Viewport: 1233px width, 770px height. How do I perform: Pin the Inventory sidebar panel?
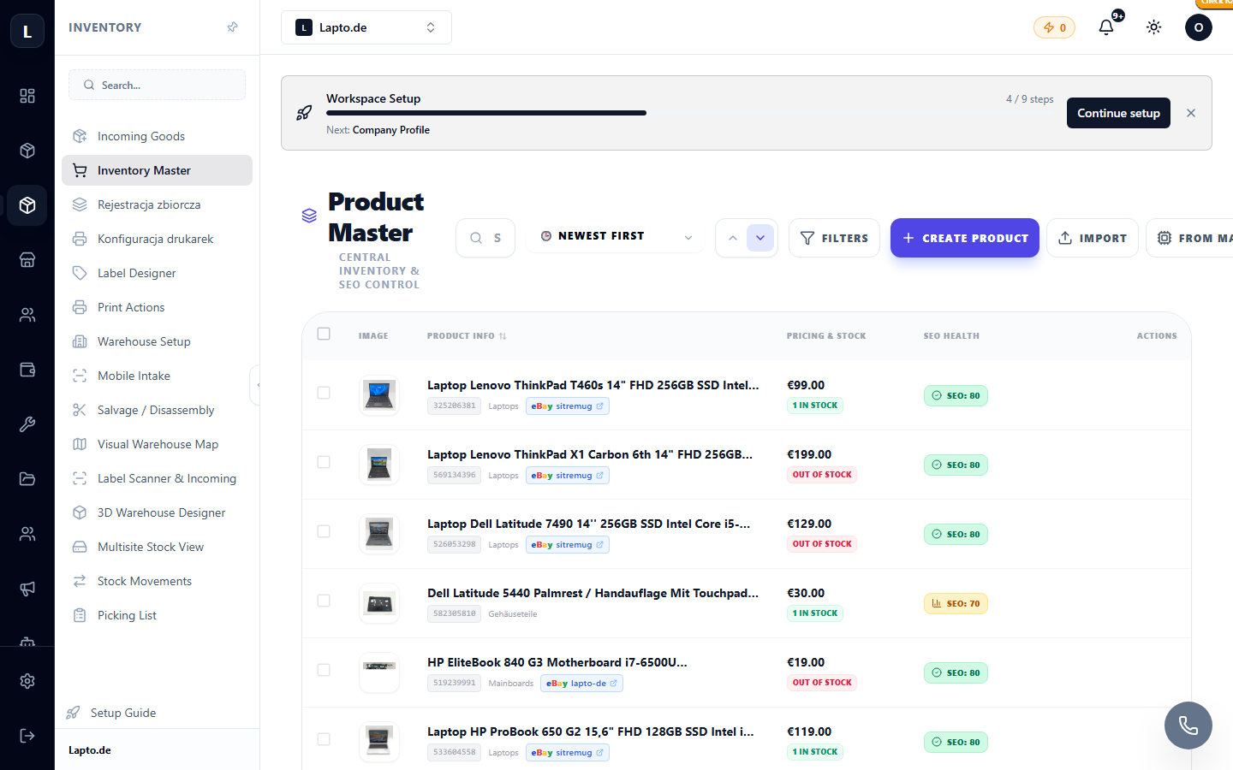point(232,27)
